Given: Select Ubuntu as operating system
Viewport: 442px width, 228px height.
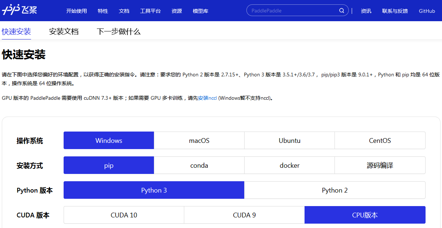Looking at the screenshot, I should 290,140.
